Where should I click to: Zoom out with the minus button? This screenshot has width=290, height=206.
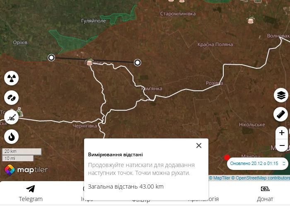click(x=282, y=145)
